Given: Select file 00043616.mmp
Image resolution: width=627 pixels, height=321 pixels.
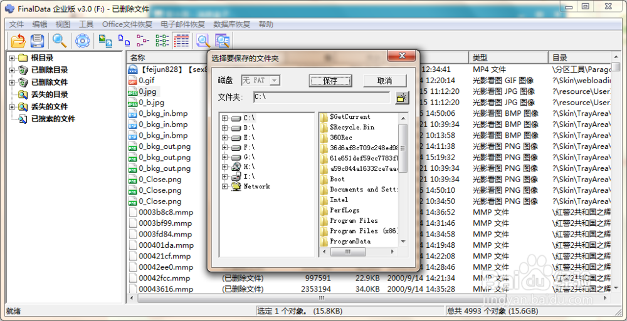Looking at the screenshot, I should pyautogui.click(x=166, y=289).
